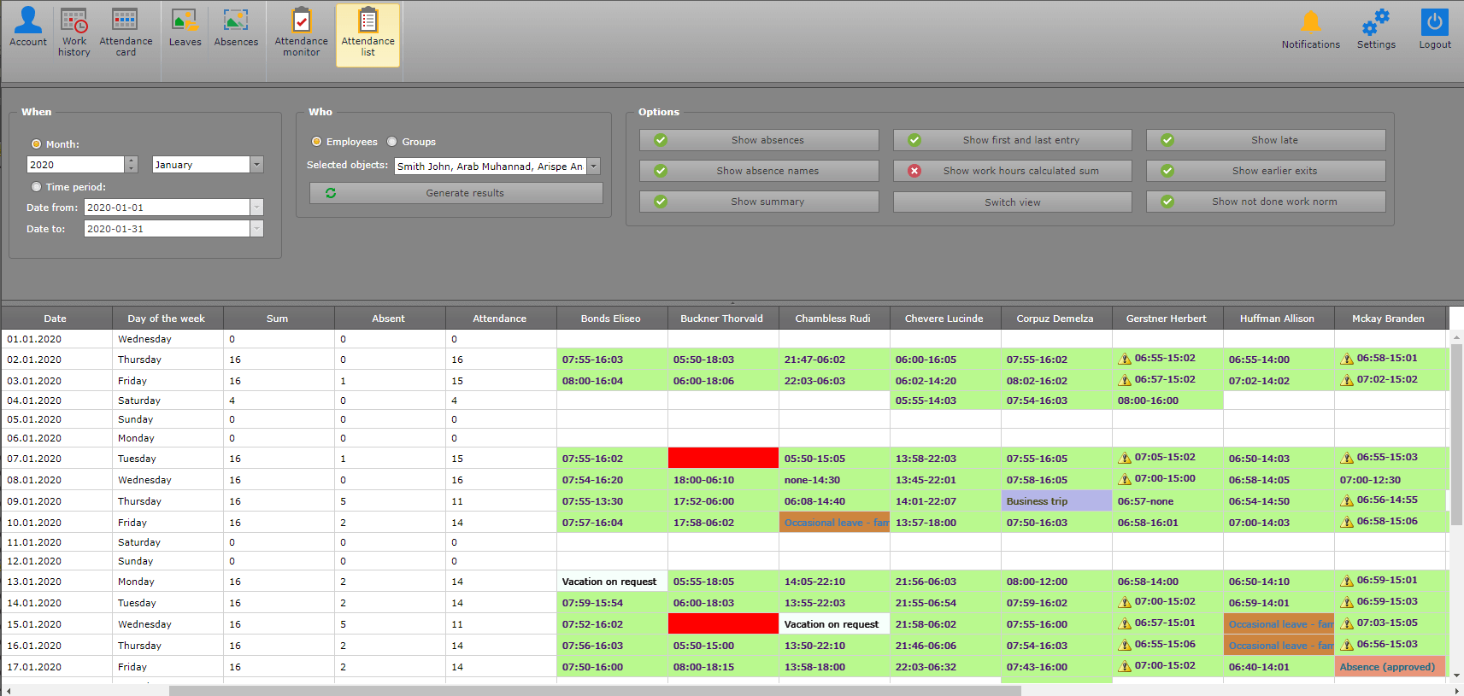This screenshot has height=696, width=1464.
Task: Open the Attendance card view
Action: tap(126, 32)
